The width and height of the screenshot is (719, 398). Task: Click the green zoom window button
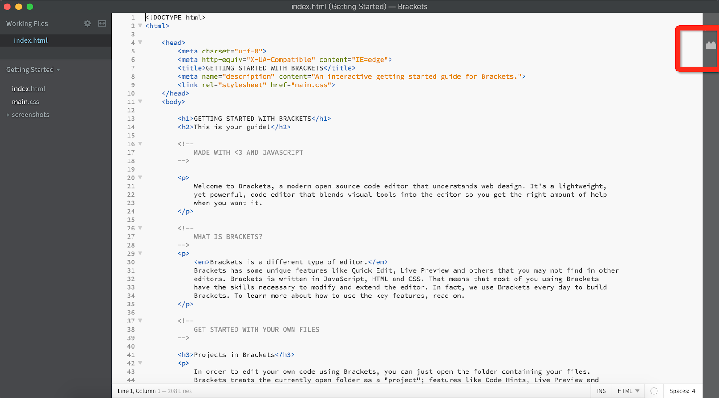click(30, 7)
